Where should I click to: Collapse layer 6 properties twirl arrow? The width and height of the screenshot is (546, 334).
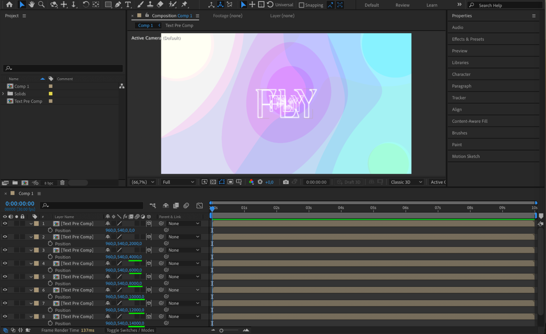(x=31, y=290)
